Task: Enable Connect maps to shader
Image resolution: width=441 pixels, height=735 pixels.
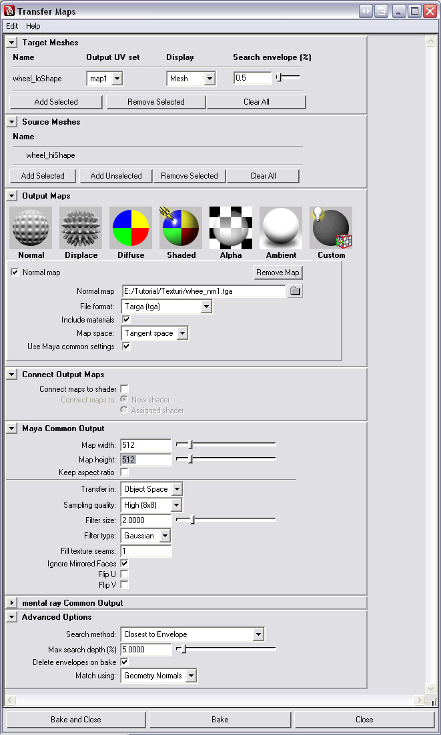Action: pos(125,389)
